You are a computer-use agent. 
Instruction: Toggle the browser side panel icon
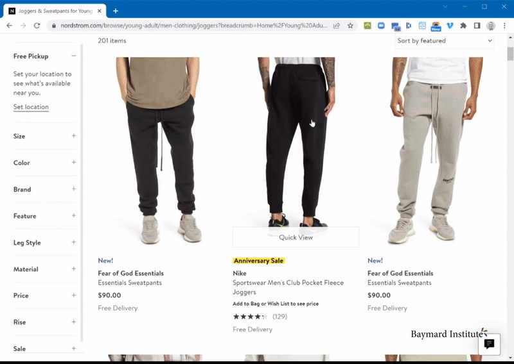477,26
